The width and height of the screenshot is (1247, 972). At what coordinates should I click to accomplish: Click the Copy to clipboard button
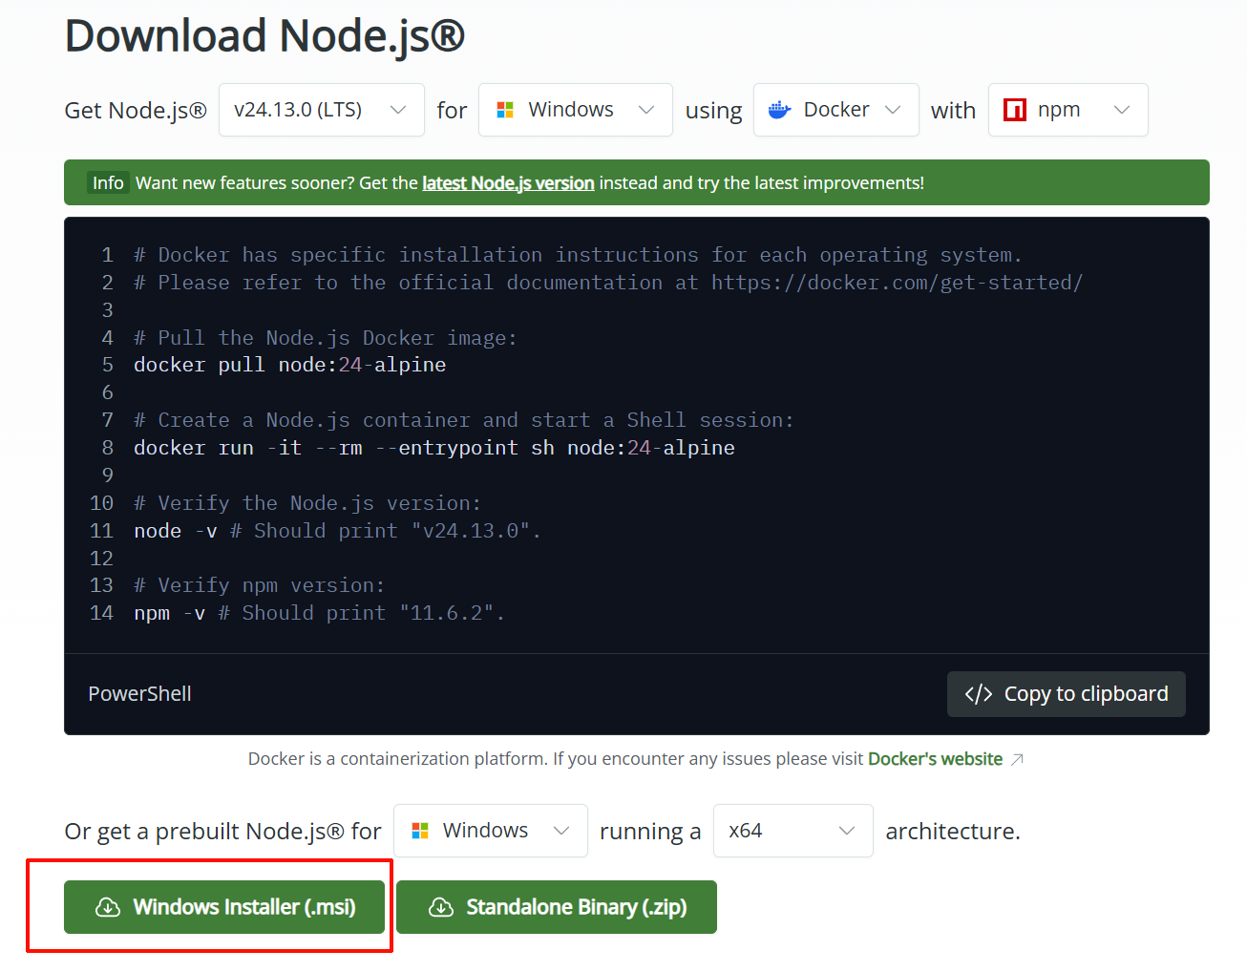pyautogui.click(x=1066, y=694)
